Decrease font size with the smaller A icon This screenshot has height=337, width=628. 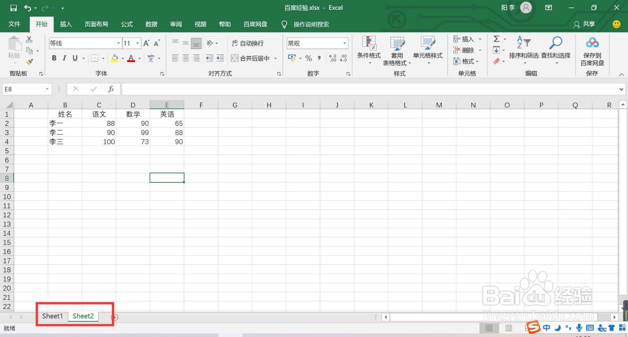click(157, 43)
